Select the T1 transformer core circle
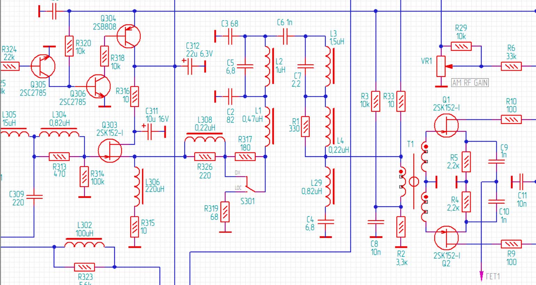 [414, 182]
